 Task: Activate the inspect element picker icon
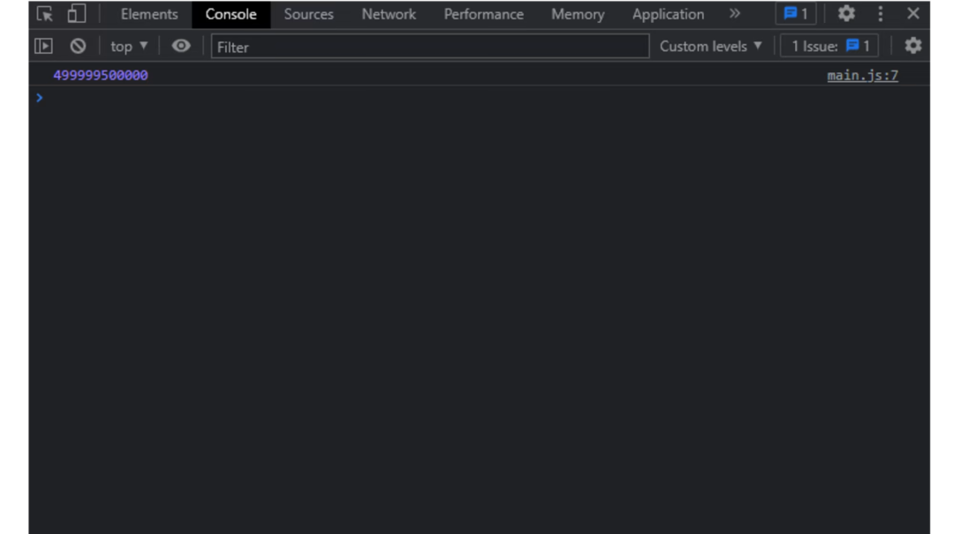tap(44, 14)
